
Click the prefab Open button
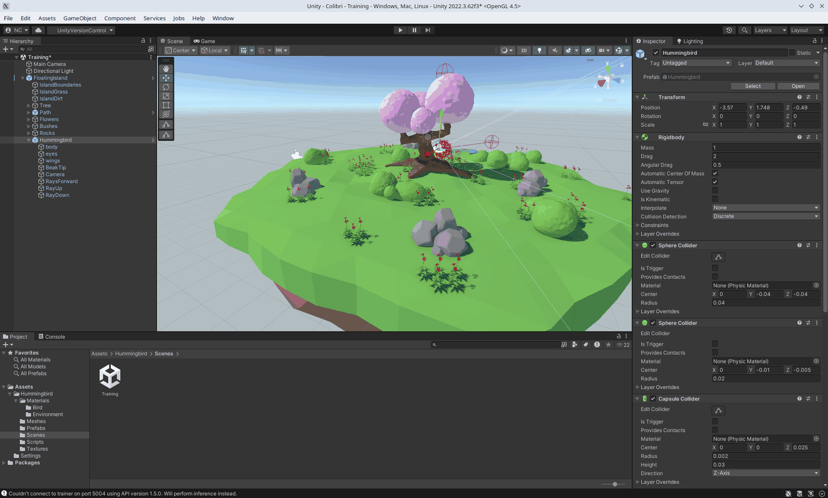[798, 86]
